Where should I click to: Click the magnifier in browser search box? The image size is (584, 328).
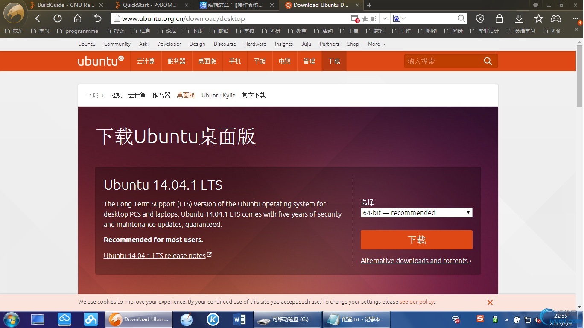[461, 18]
